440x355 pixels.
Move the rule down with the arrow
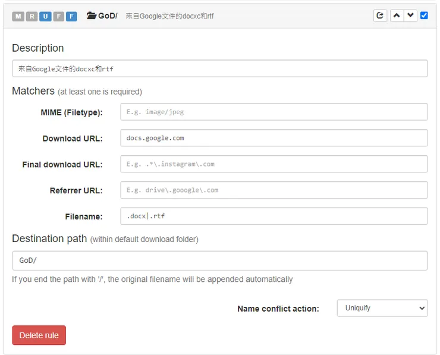tap(410, 15)
